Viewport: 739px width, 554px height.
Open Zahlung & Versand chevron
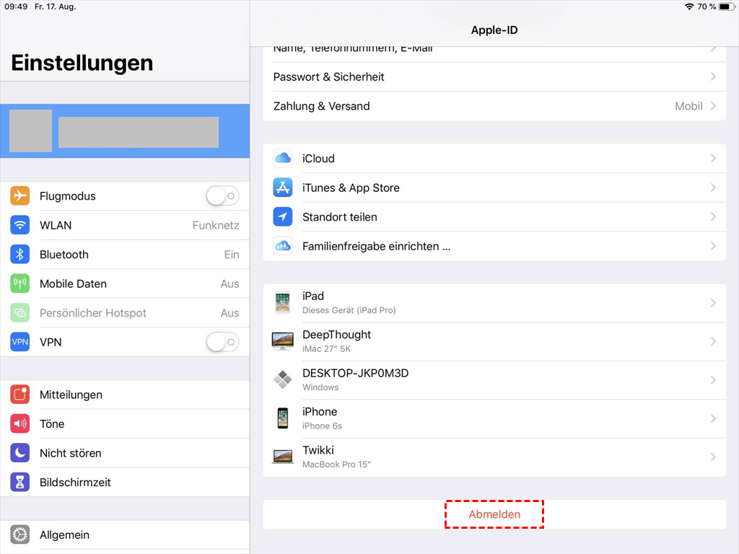(713, 106)
